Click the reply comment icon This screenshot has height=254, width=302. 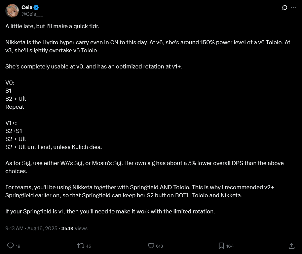coord(10,246)
